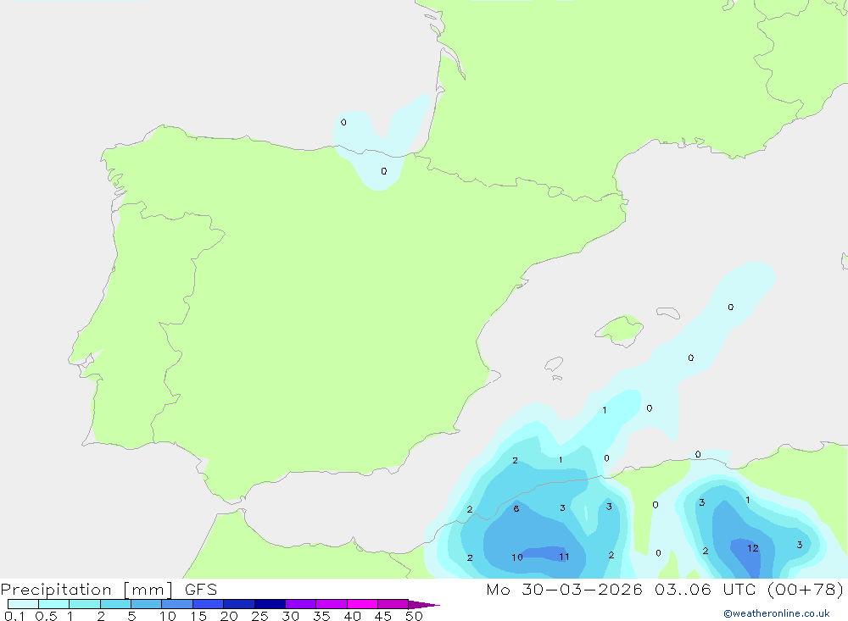Image resolution: width=848 pixels, height=621 pixels.
Task: Click the '12' precipitation value on map
Action: (x=753, y=548)
